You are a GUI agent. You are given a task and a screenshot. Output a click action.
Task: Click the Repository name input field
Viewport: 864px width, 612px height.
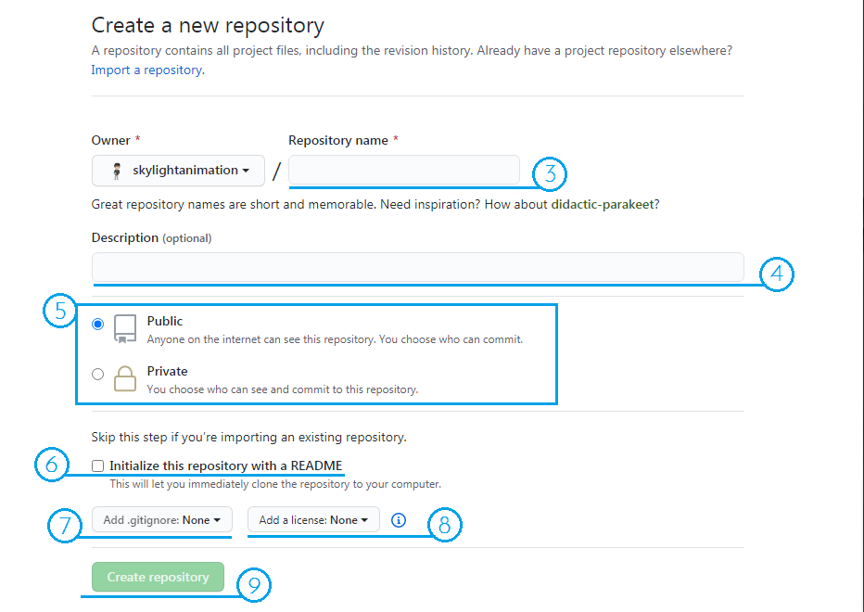tap(403, 170)
